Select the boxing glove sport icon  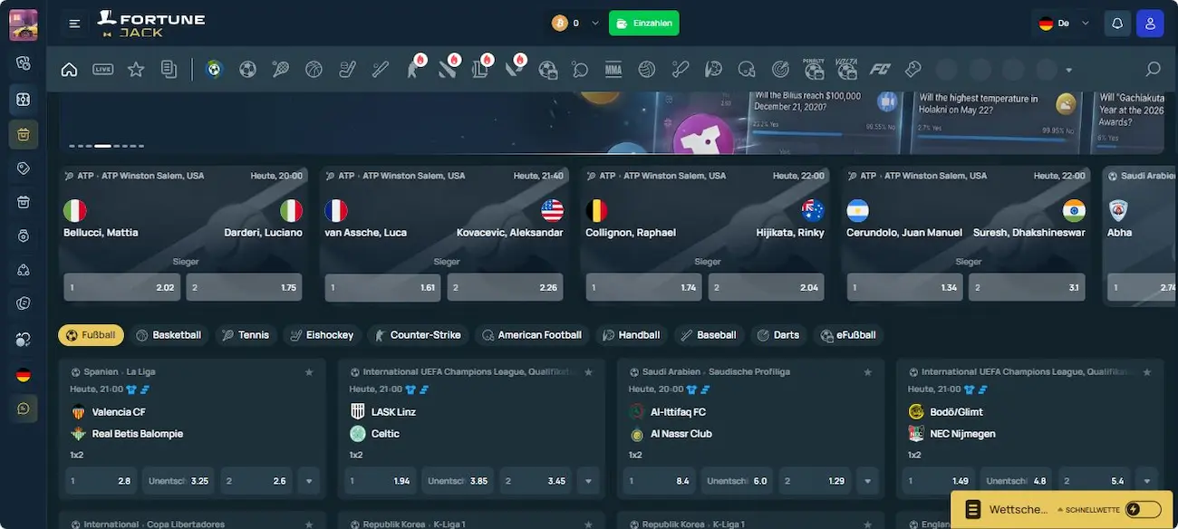coord(913,69)
